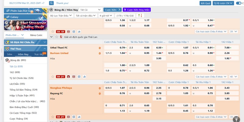Favorite the Uthai Thani match with star

[x=53, y=77]
